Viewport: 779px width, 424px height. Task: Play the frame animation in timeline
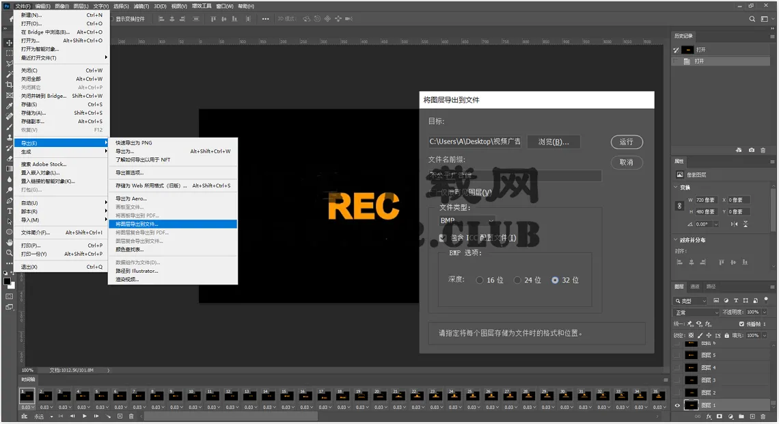pos(85,416)
